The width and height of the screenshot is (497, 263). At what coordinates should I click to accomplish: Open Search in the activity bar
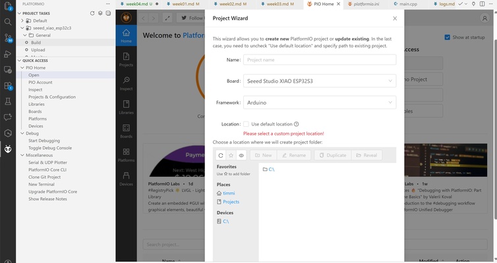pos(8,22)
